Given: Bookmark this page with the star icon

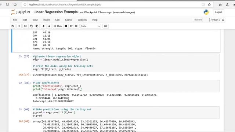Looking at the screenshot, I should pos(209,5).
